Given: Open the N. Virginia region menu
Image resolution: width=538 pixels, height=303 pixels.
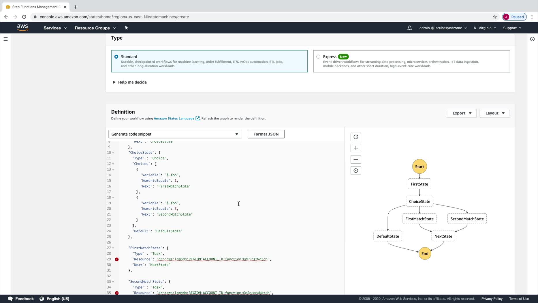Looking at the screenshot, I should pyautogui.click(x=485, y=28).
